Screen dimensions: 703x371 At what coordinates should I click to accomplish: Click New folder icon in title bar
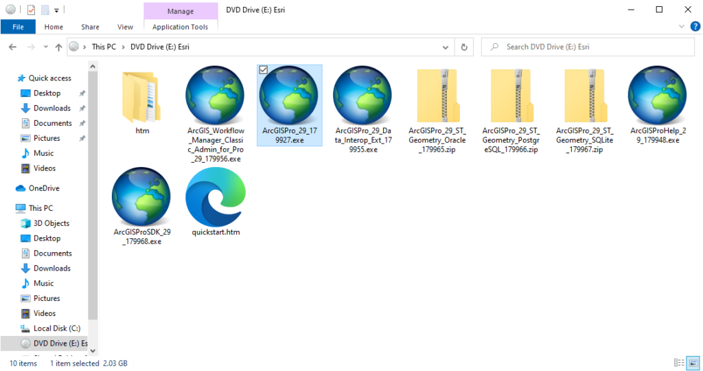[x=45, y=10]
